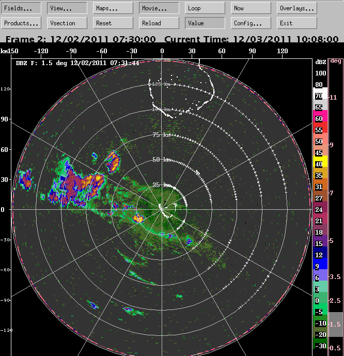This screenshot has width=344, height=356.
Task: Reload the radar data
Action: coord(159,23)
